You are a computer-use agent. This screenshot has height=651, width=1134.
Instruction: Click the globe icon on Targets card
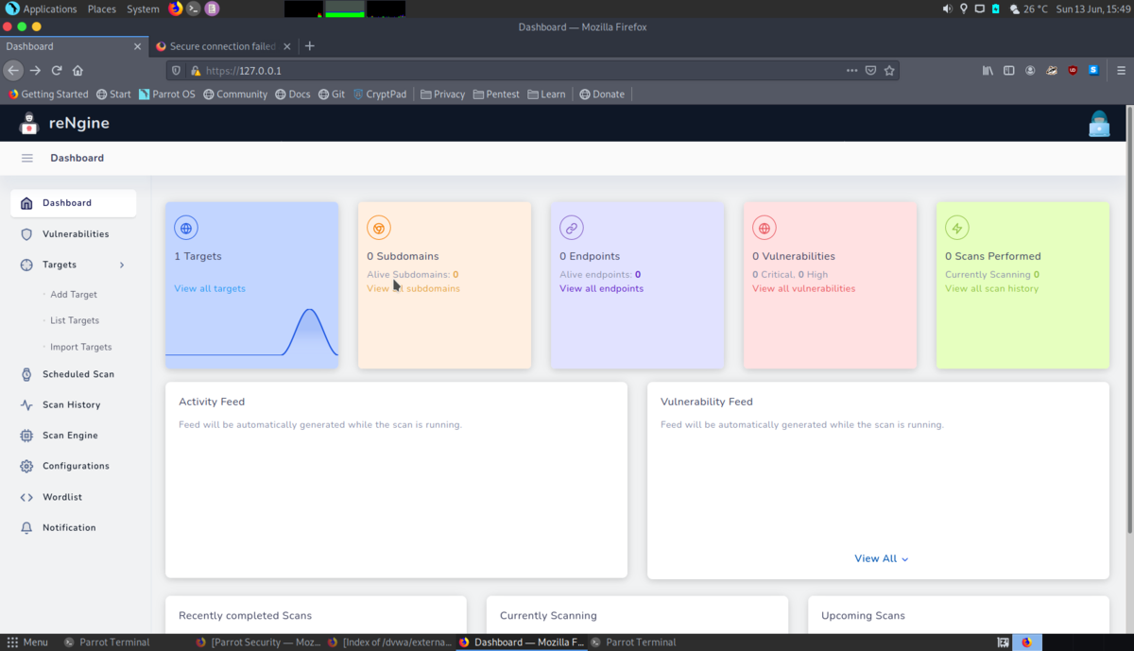click(186, 228)
